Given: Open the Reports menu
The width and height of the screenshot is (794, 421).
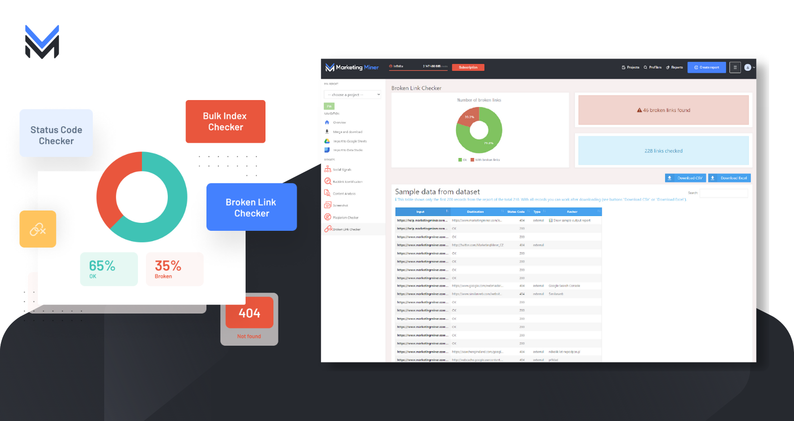Looking at the screenshot, I should point(674,67).
